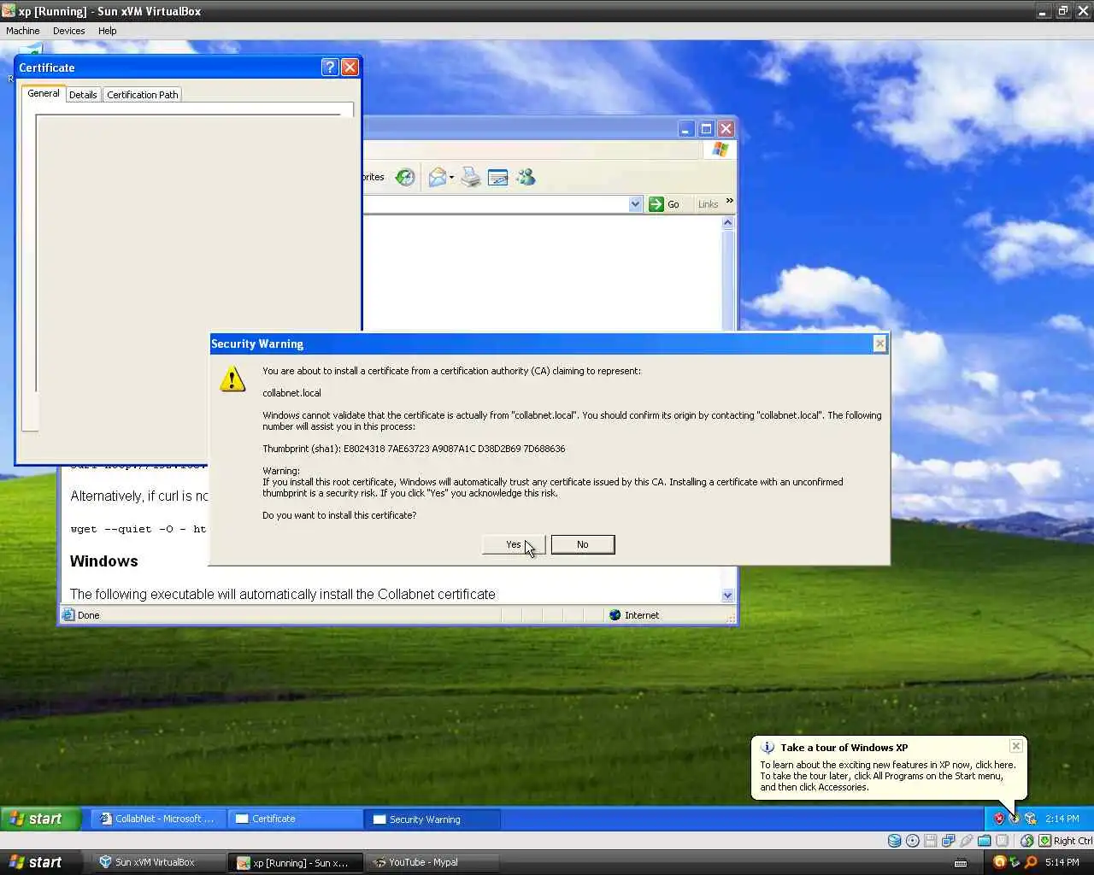Viewport: 1094px width, 875px height.
Task: Click the collabnet.local name in warning text
Action: click(291, 393)
